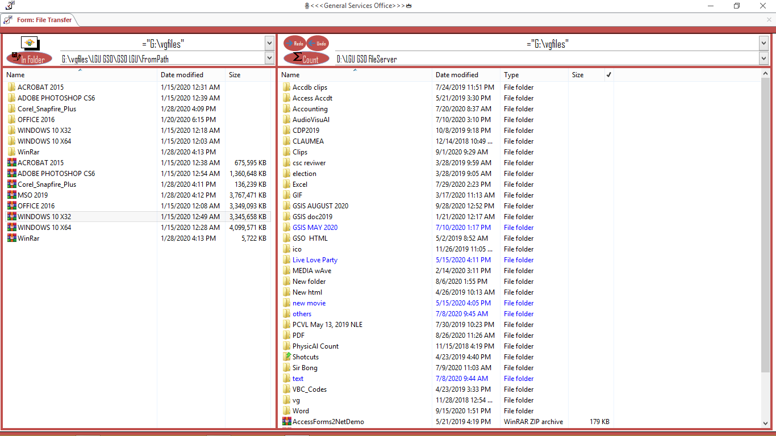The width and height of the screenshot is (776, 436).
Task: Close the File Transfer form tab pane
Action: coord(769,20)
